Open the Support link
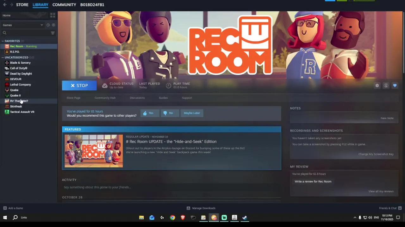 click(x=187, y=98)
